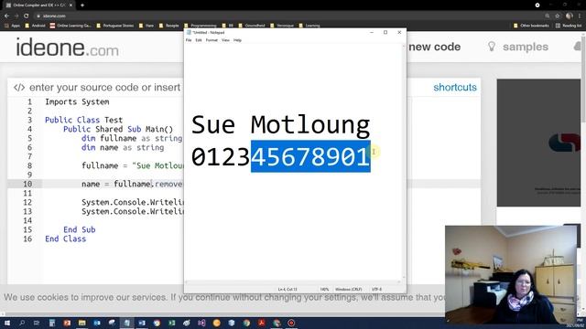The width and height of the screenshot is (586, 329).
Task: Click Notepad's horizontal scrollbar
Action: pos(293,282)
